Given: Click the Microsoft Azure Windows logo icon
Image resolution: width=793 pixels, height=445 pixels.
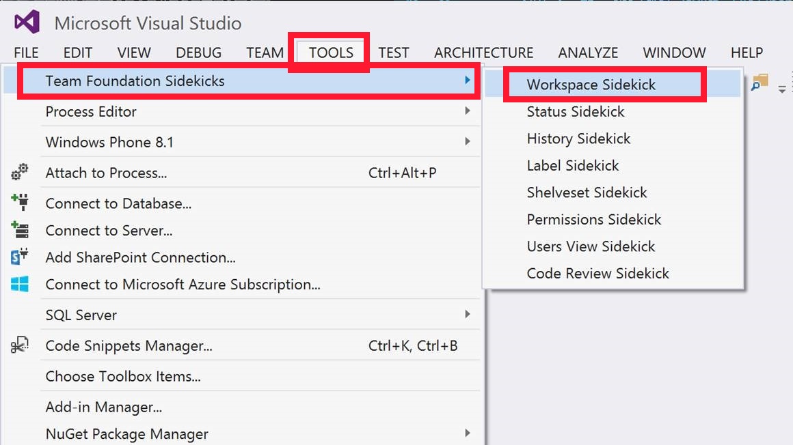Looking at the screenshot, I should [20, 284].
